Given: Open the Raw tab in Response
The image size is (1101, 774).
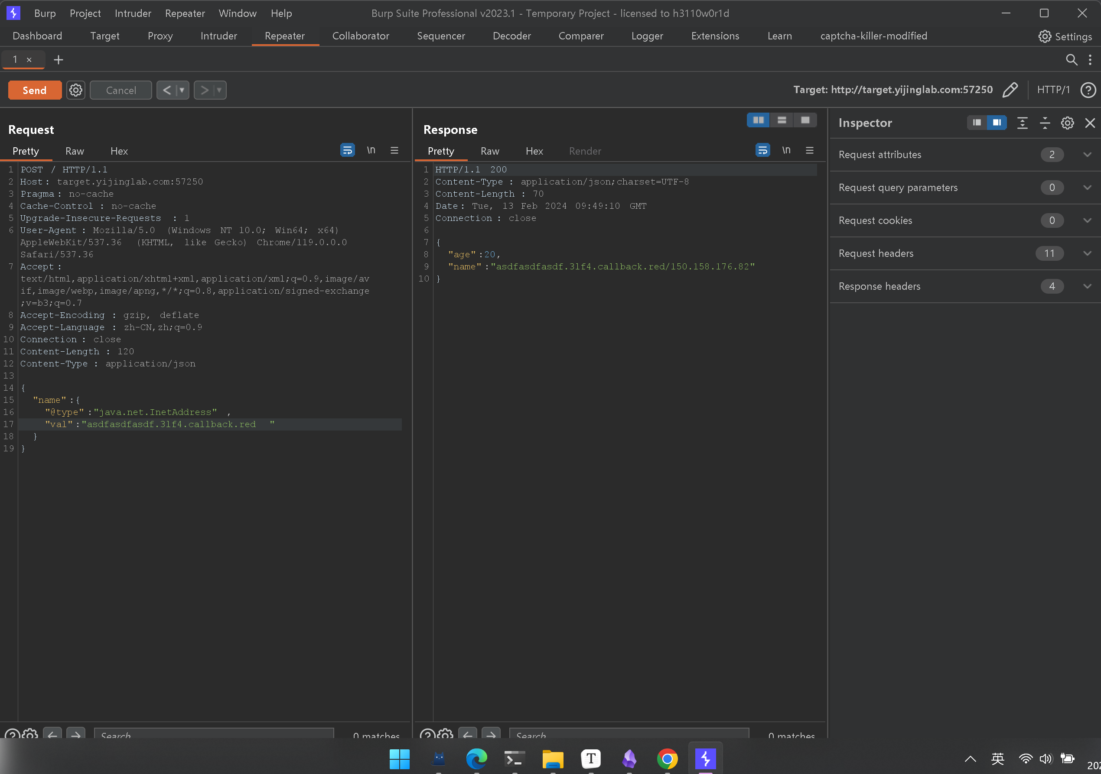Looking at the screenshot, I should [490, 151].
